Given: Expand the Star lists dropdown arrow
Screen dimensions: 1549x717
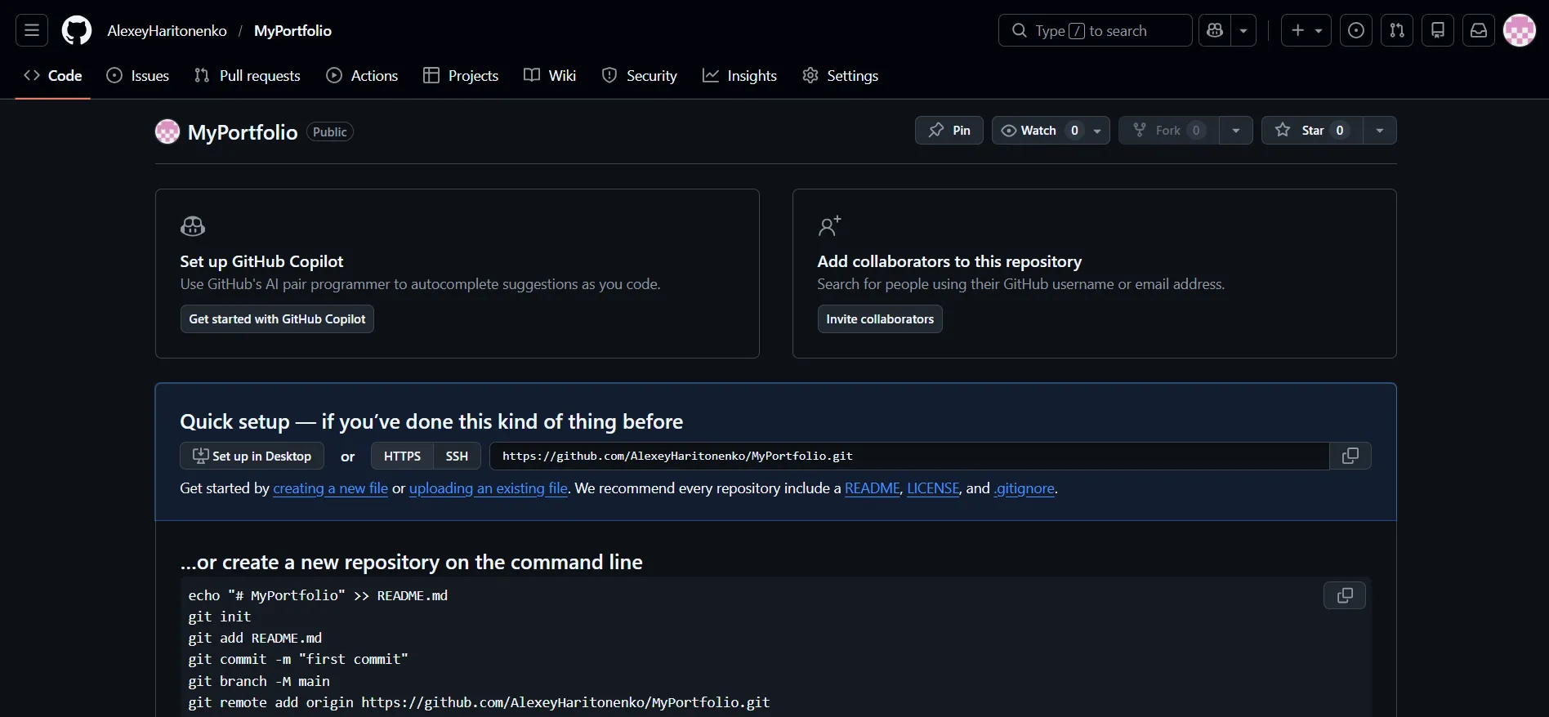Looking at the screenshot, I should (x=1380, y=131).
